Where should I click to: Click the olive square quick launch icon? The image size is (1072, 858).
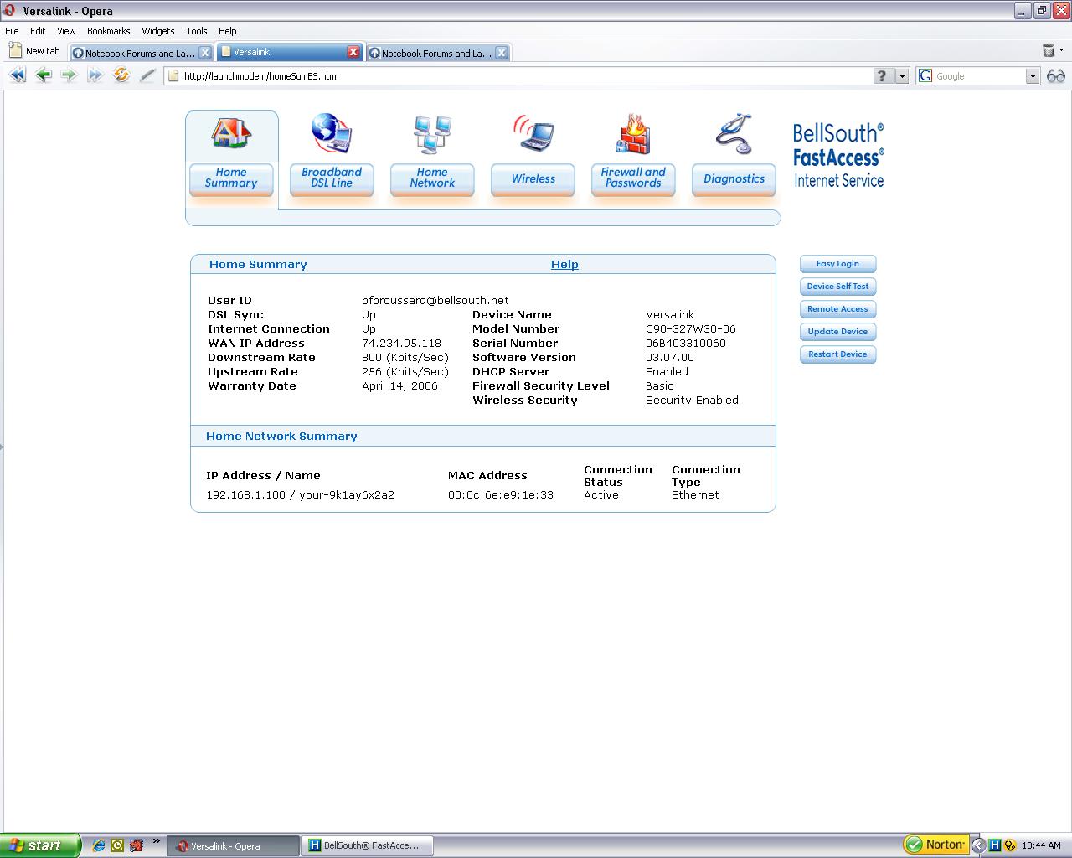tap(117, 845)
